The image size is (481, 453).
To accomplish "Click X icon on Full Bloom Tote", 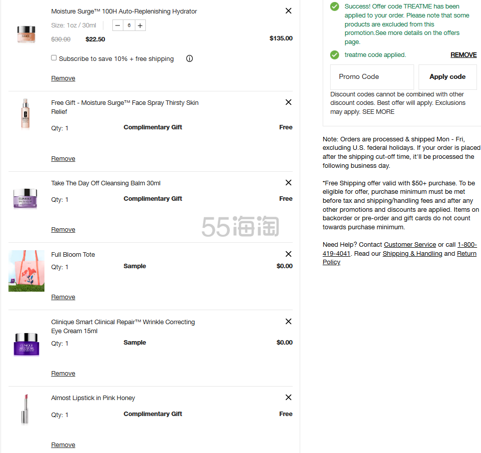I will 288,254.
